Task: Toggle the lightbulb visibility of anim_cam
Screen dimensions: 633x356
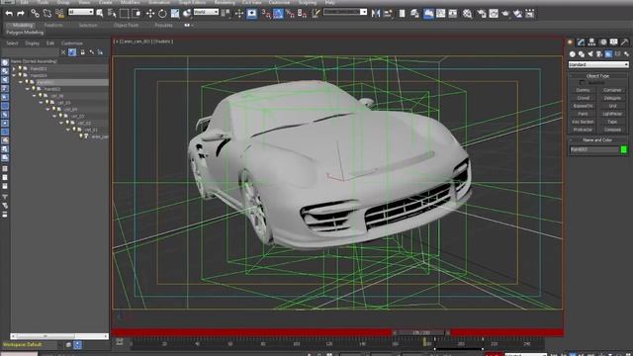Action: (81, 136)
